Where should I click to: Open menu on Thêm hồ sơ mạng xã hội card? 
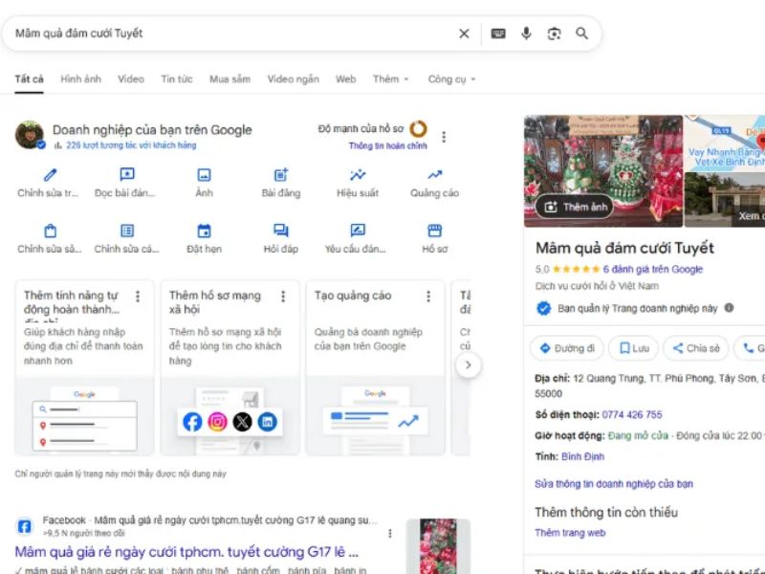283,297
